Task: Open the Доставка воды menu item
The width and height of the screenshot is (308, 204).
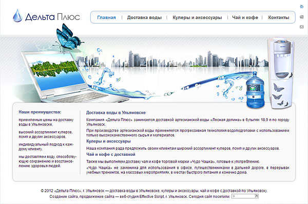Action: coord(144,17)
